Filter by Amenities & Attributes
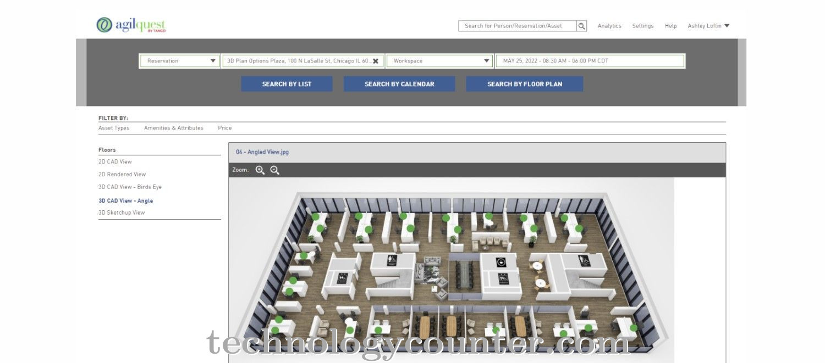 [x=173, y=128]
